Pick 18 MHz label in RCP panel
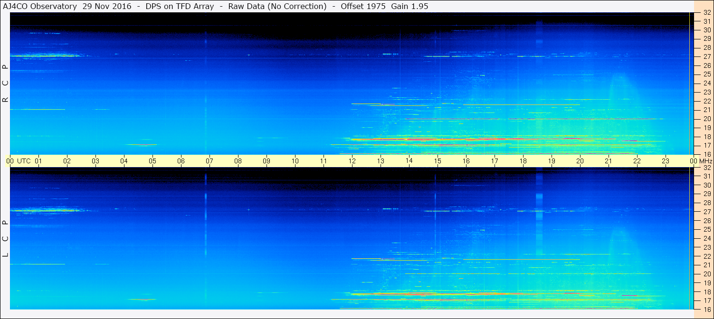 (706, 137)
